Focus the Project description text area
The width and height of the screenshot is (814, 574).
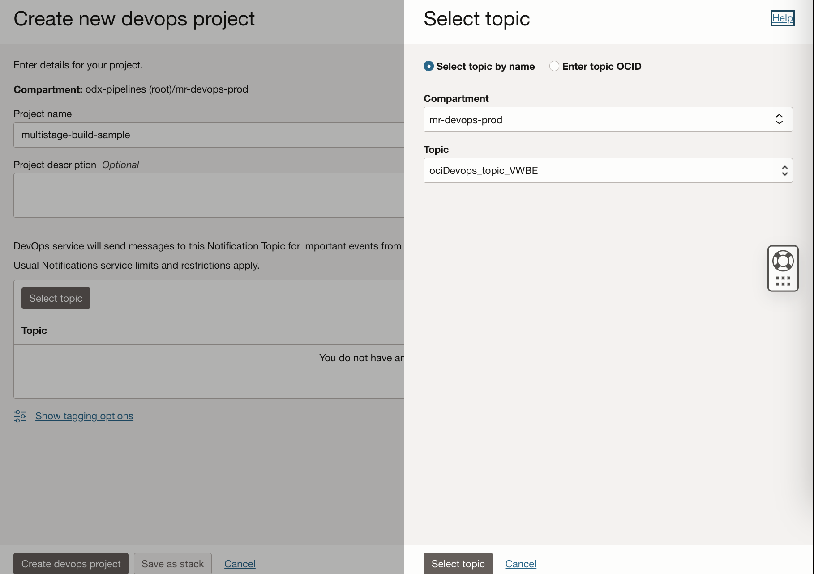[208, 195]
